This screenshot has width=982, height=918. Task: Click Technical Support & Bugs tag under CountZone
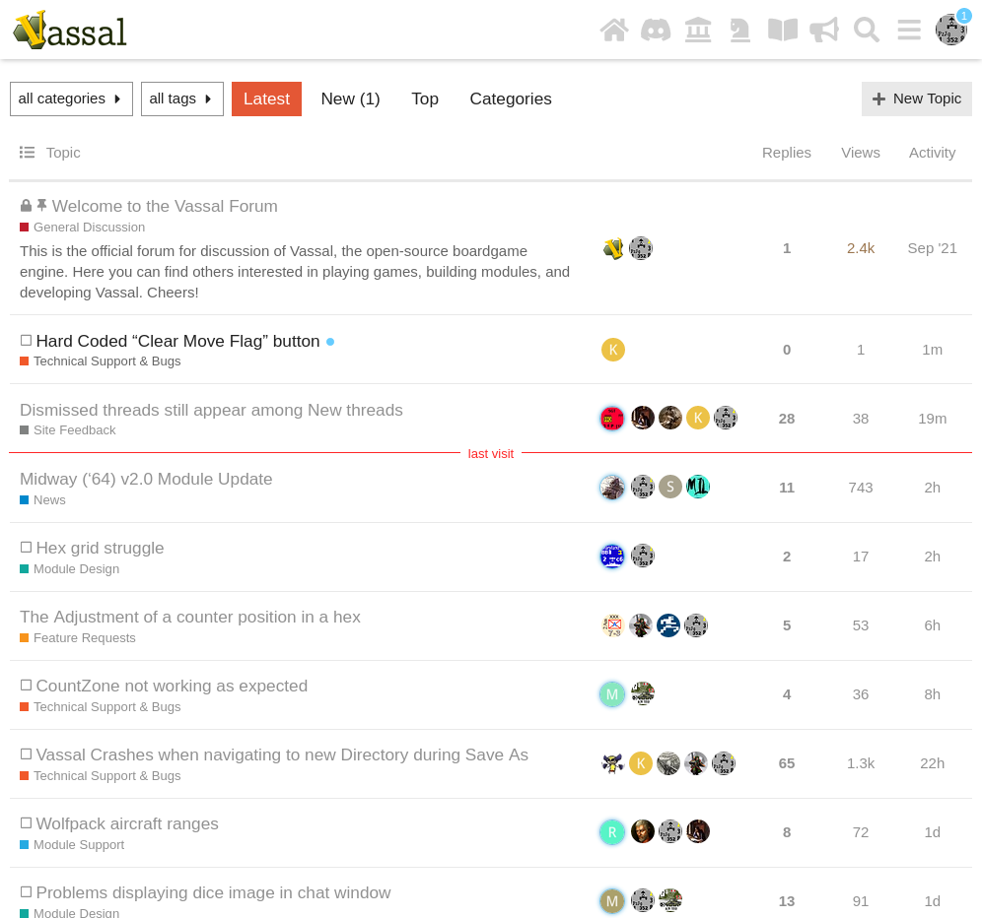106,707
